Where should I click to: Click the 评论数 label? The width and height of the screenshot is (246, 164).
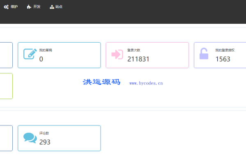click(44, 133)
